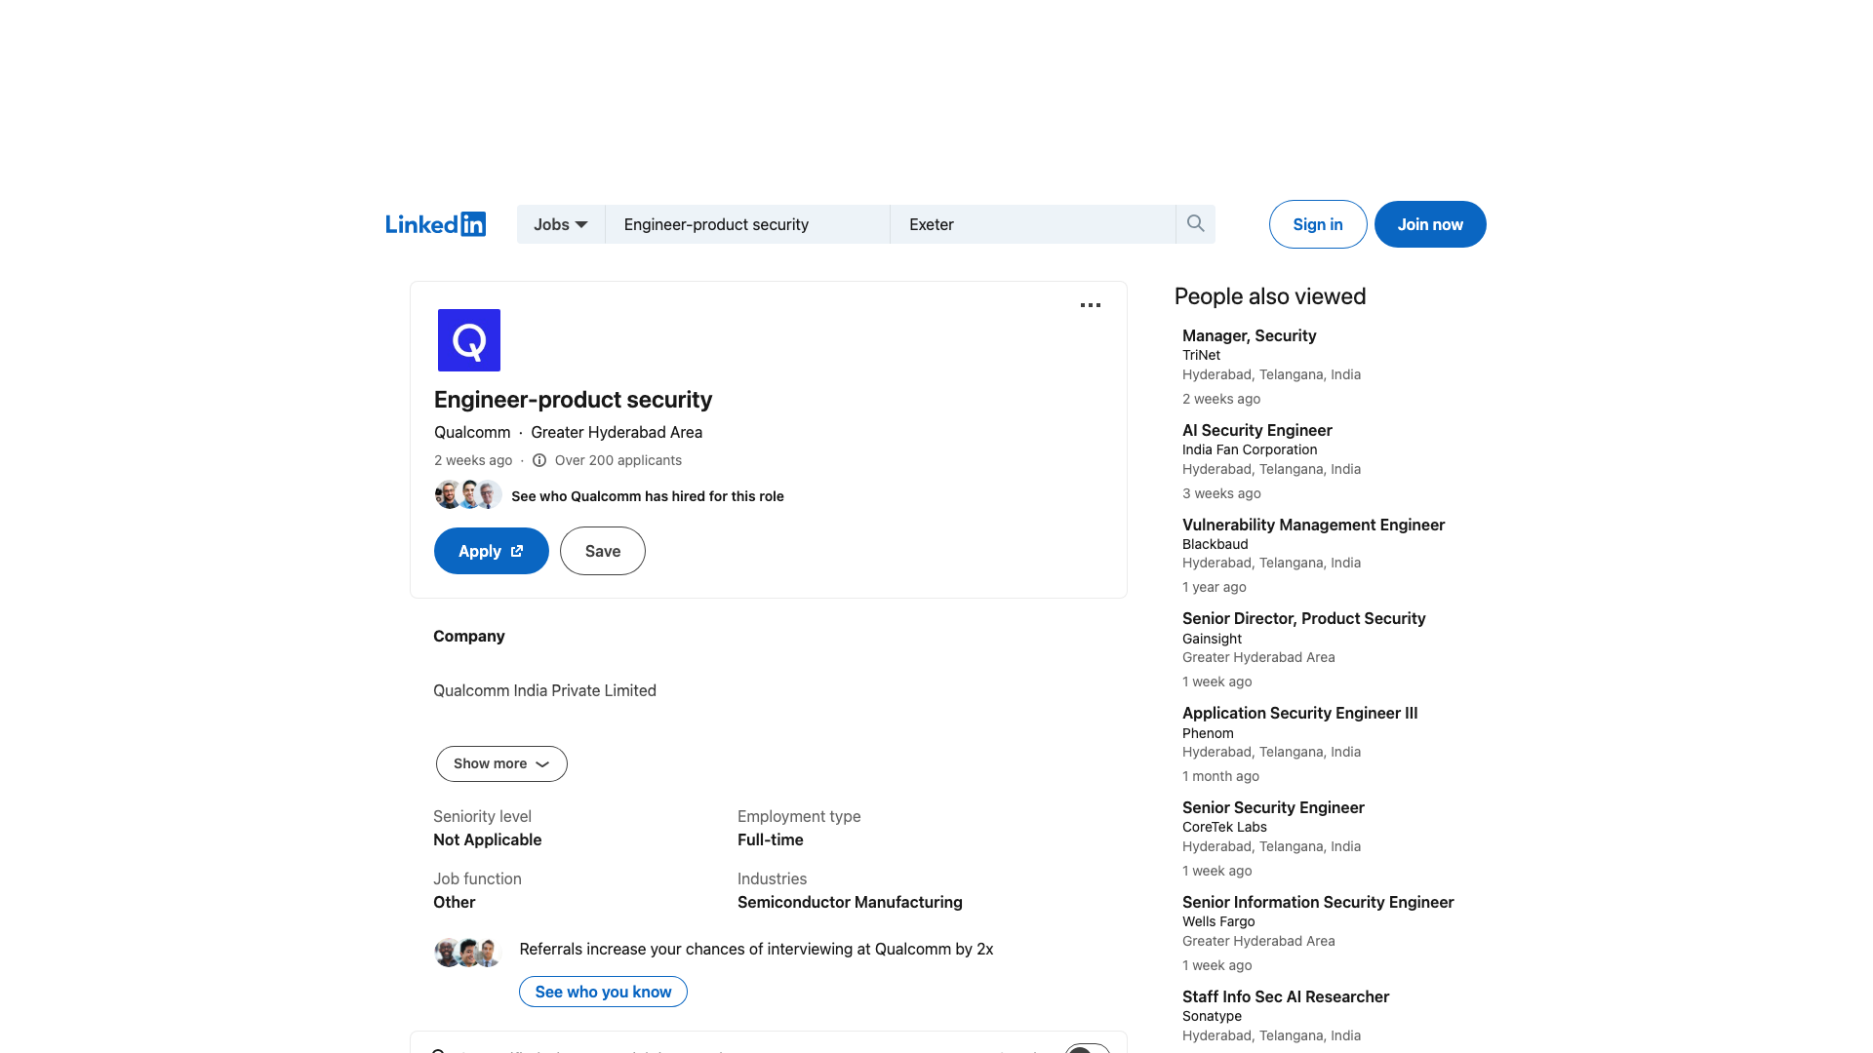Open Senior Security Engineer at CoreTek Labs

pyautogui.click(x=1273, y=807)
